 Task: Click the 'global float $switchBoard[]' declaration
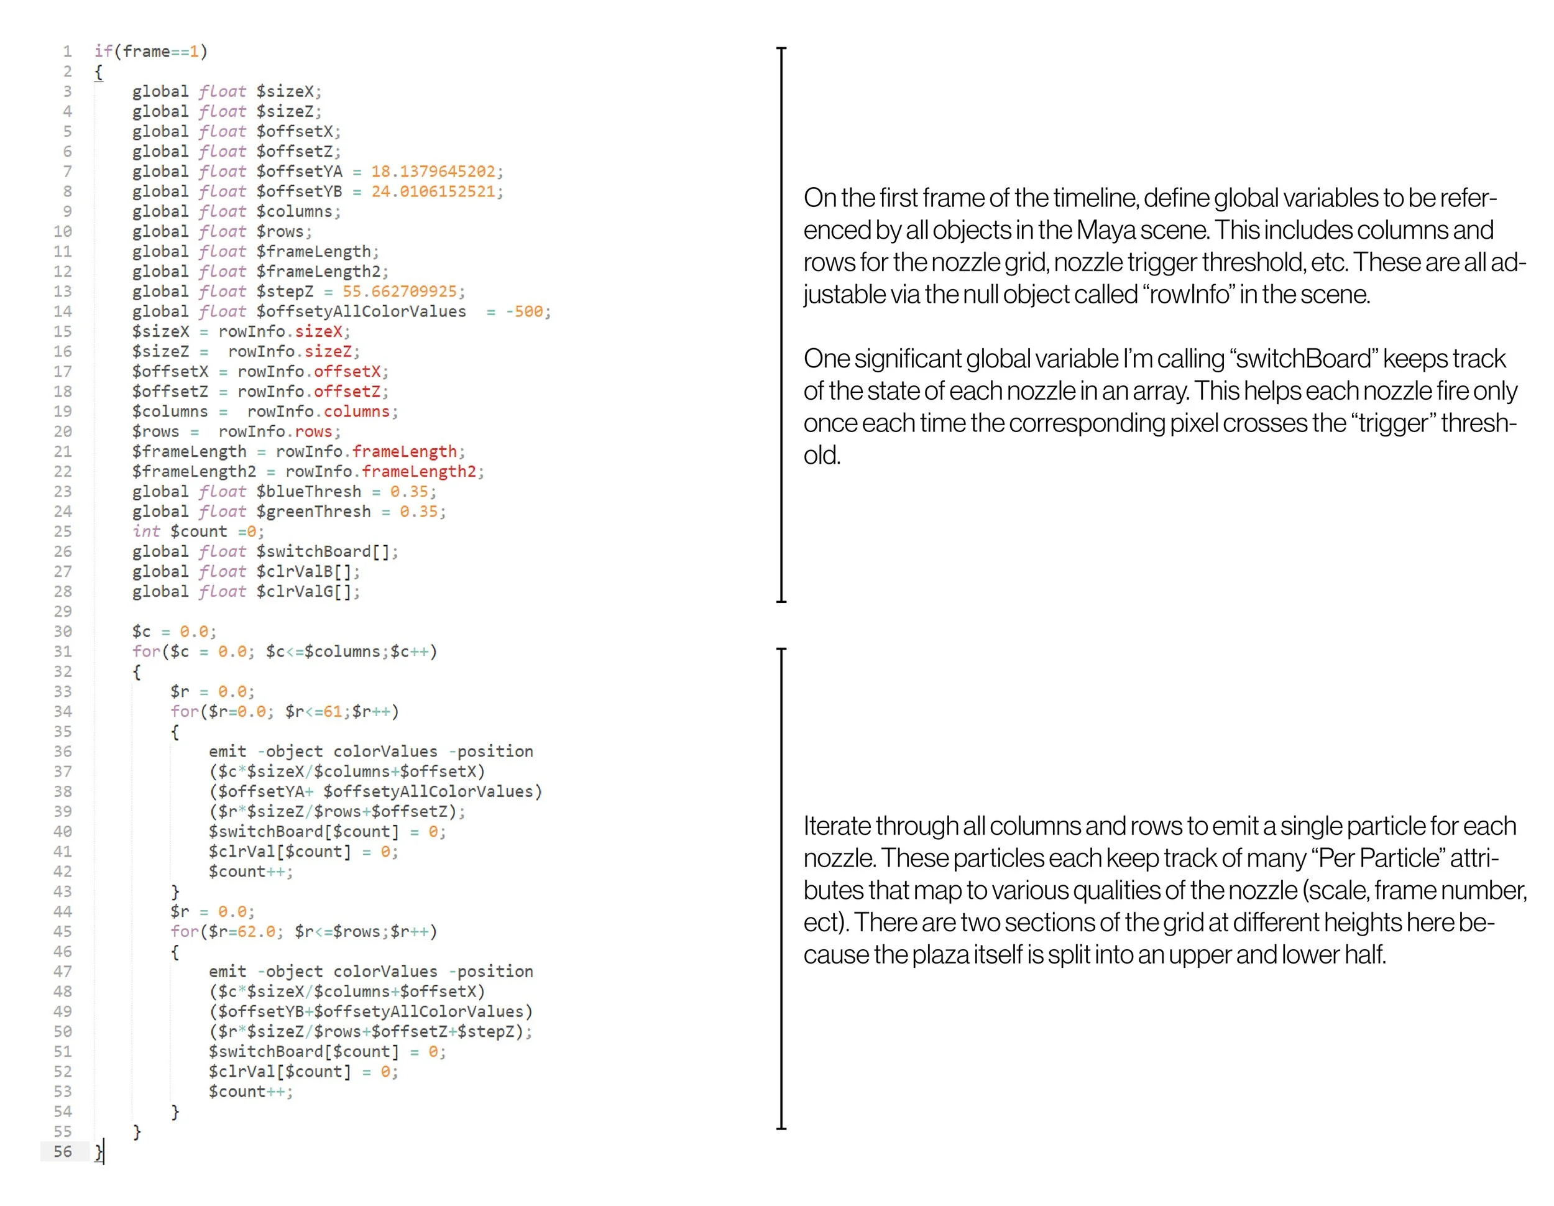point(265,551)
